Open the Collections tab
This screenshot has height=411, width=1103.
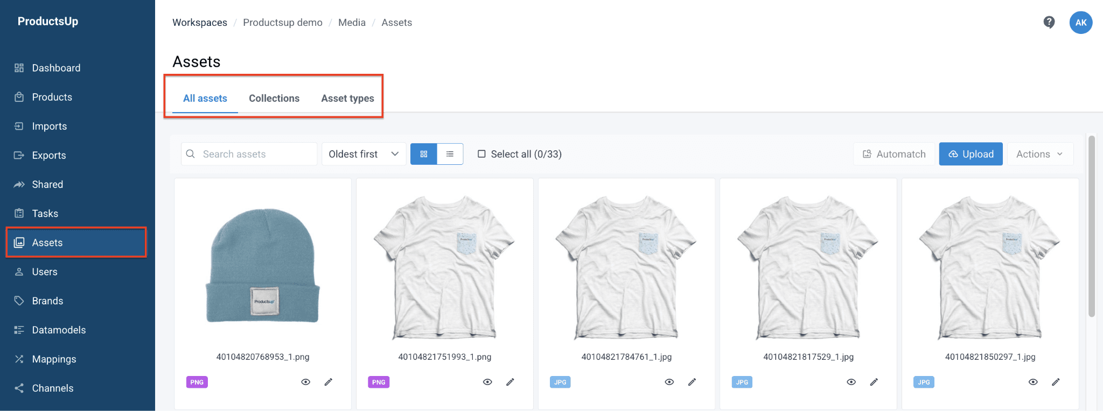point(274,98)
